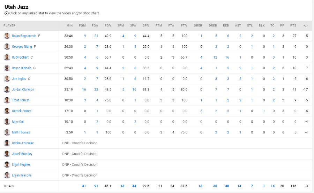Click the PLAYER column header
This screenshot has height=193, width=314.
9,25
